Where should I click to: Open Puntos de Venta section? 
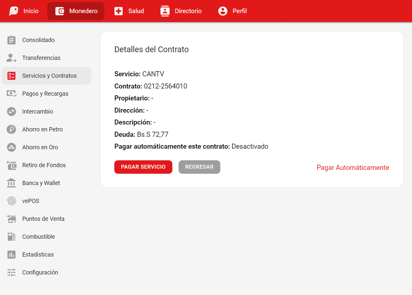pyautogui.click(x=46, y=219)
